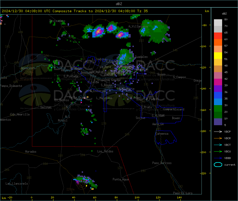
Task: Click the 'VBBB' legend label
Action: pyautogui.click(x=227, y=158)
